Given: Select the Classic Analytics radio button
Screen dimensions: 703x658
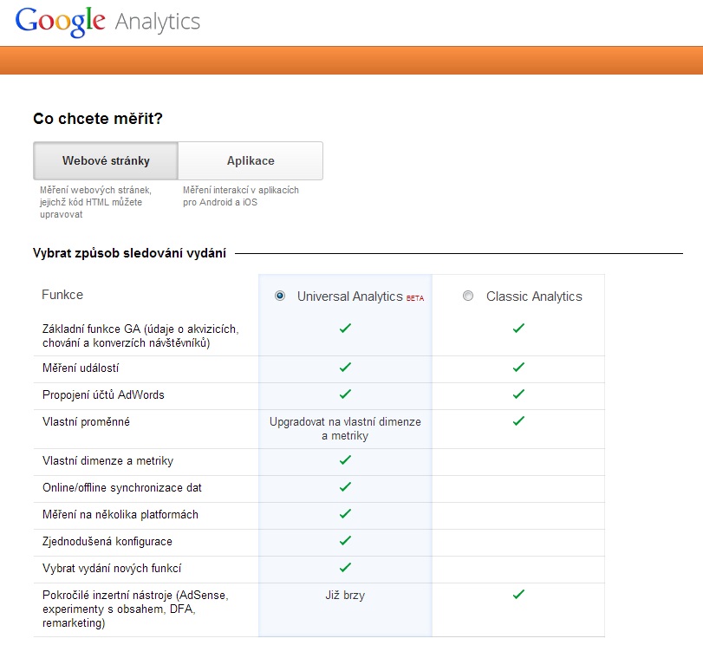Looking at the screenshot, I should (468, 296).
